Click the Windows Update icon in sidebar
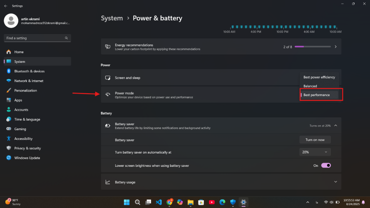Image resolution: width=370 pixels, height=208 pixels. 8,158
